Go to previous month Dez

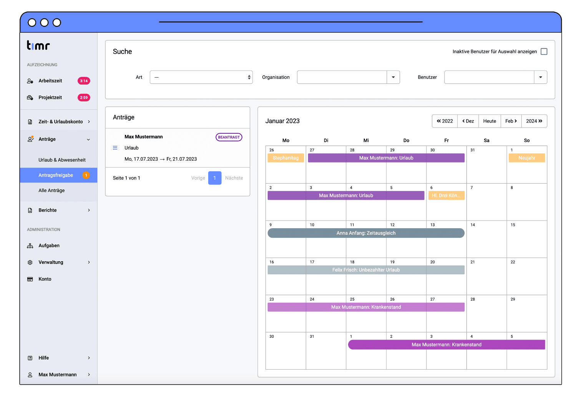(468, 121)
